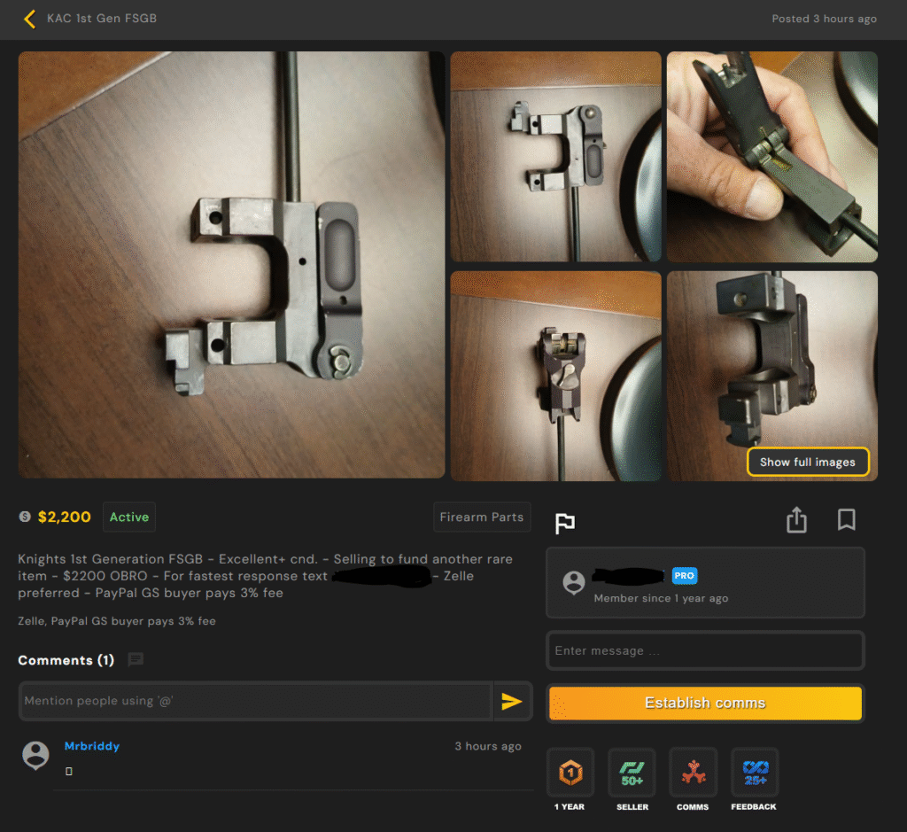
Task: Click the comments speech bubble icon
Action: tap(136, 659)
